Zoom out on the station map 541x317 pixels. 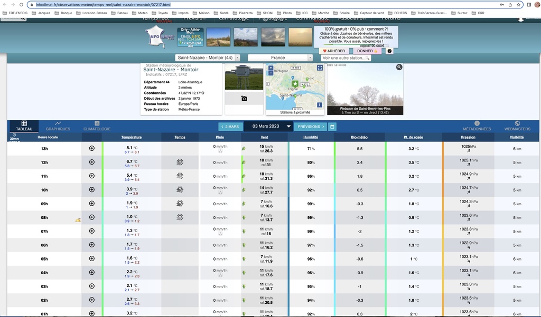tap(271, 73)
